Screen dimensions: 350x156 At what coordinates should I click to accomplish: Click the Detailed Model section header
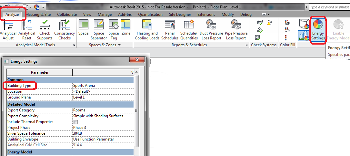[x=70, y=104]
